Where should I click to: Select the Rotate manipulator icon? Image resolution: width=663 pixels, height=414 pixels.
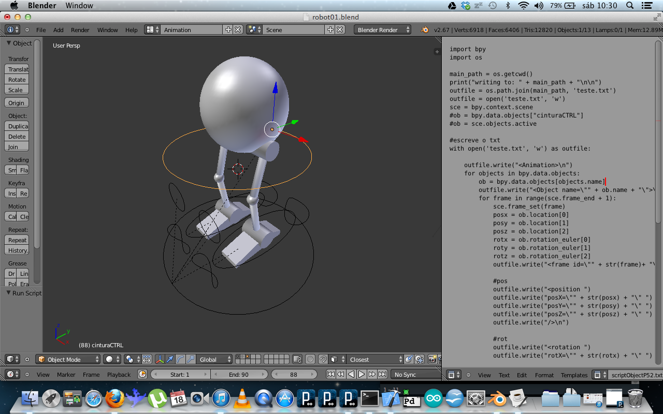[180, 359]
